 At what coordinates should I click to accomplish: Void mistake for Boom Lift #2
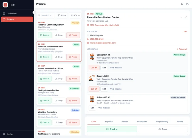(x=116, y=89)
